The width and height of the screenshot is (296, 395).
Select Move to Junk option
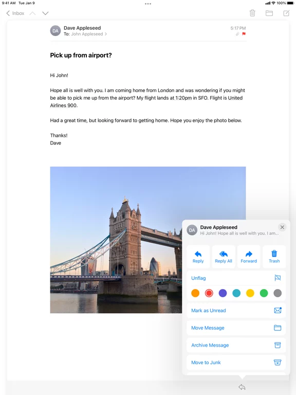[x=236, y=363]
